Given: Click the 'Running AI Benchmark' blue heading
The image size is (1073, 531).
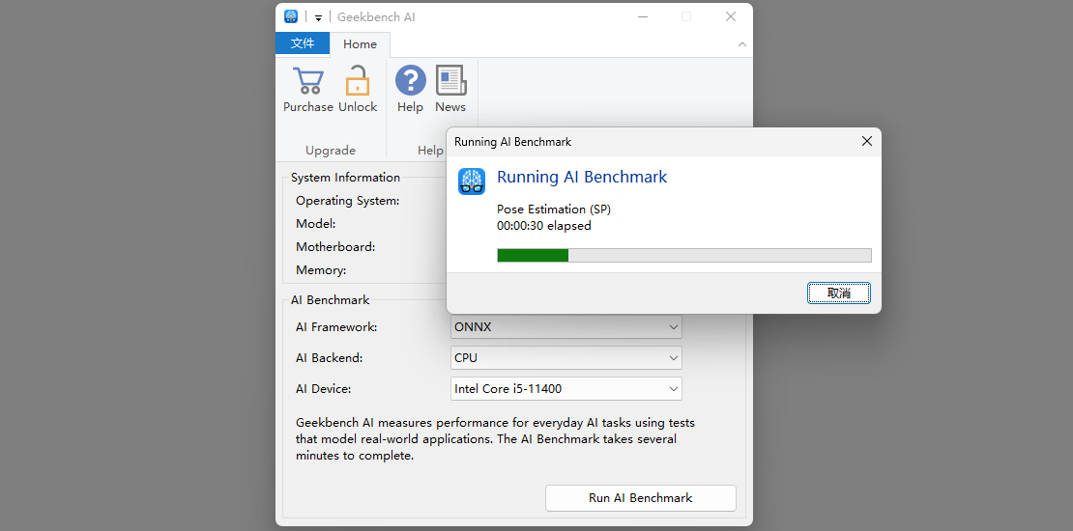Looking at the screenshot, I should (582, 177).
